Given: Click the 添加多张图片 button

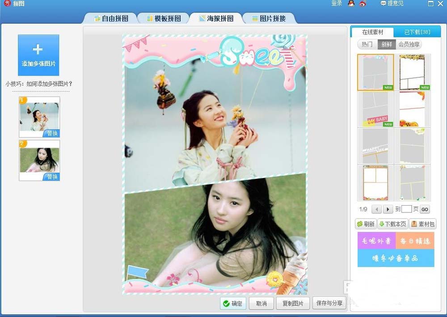Looking at the screenshot, I should click(x=38, y=55).
